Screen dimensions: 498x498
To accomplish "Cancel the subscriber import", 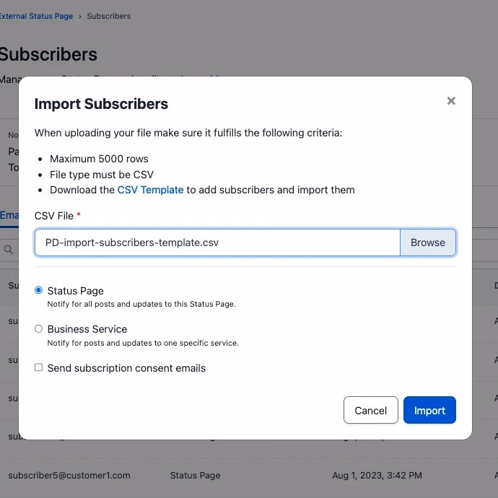I will pyautogui.click(x=370, y=410).
